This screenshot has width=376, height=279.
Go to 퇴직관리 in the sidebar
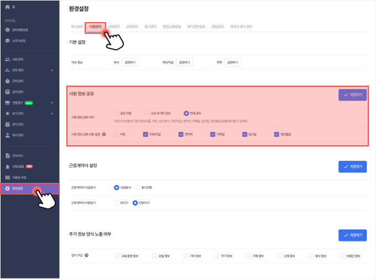click(x=18, y=124)
